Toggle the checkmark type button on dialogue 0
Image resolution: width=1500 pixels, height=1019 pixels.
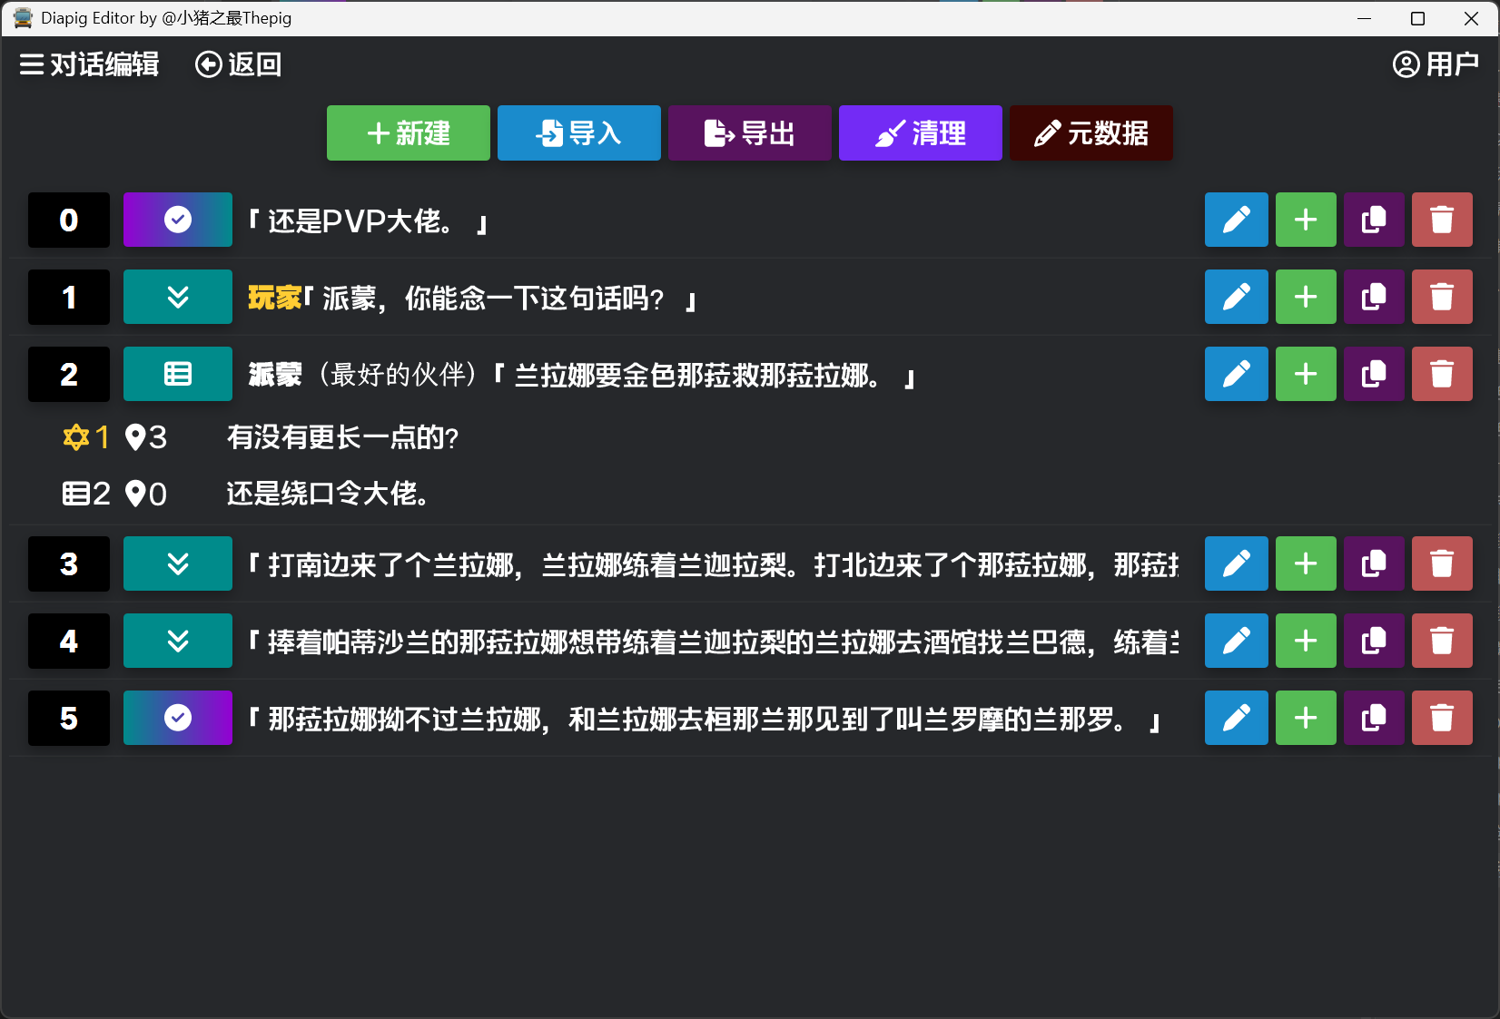178,220
